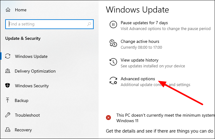Pause updates for 7 days
Image resolution: width=215 pixels, height=139 pixels.
(x=144, y=23)
